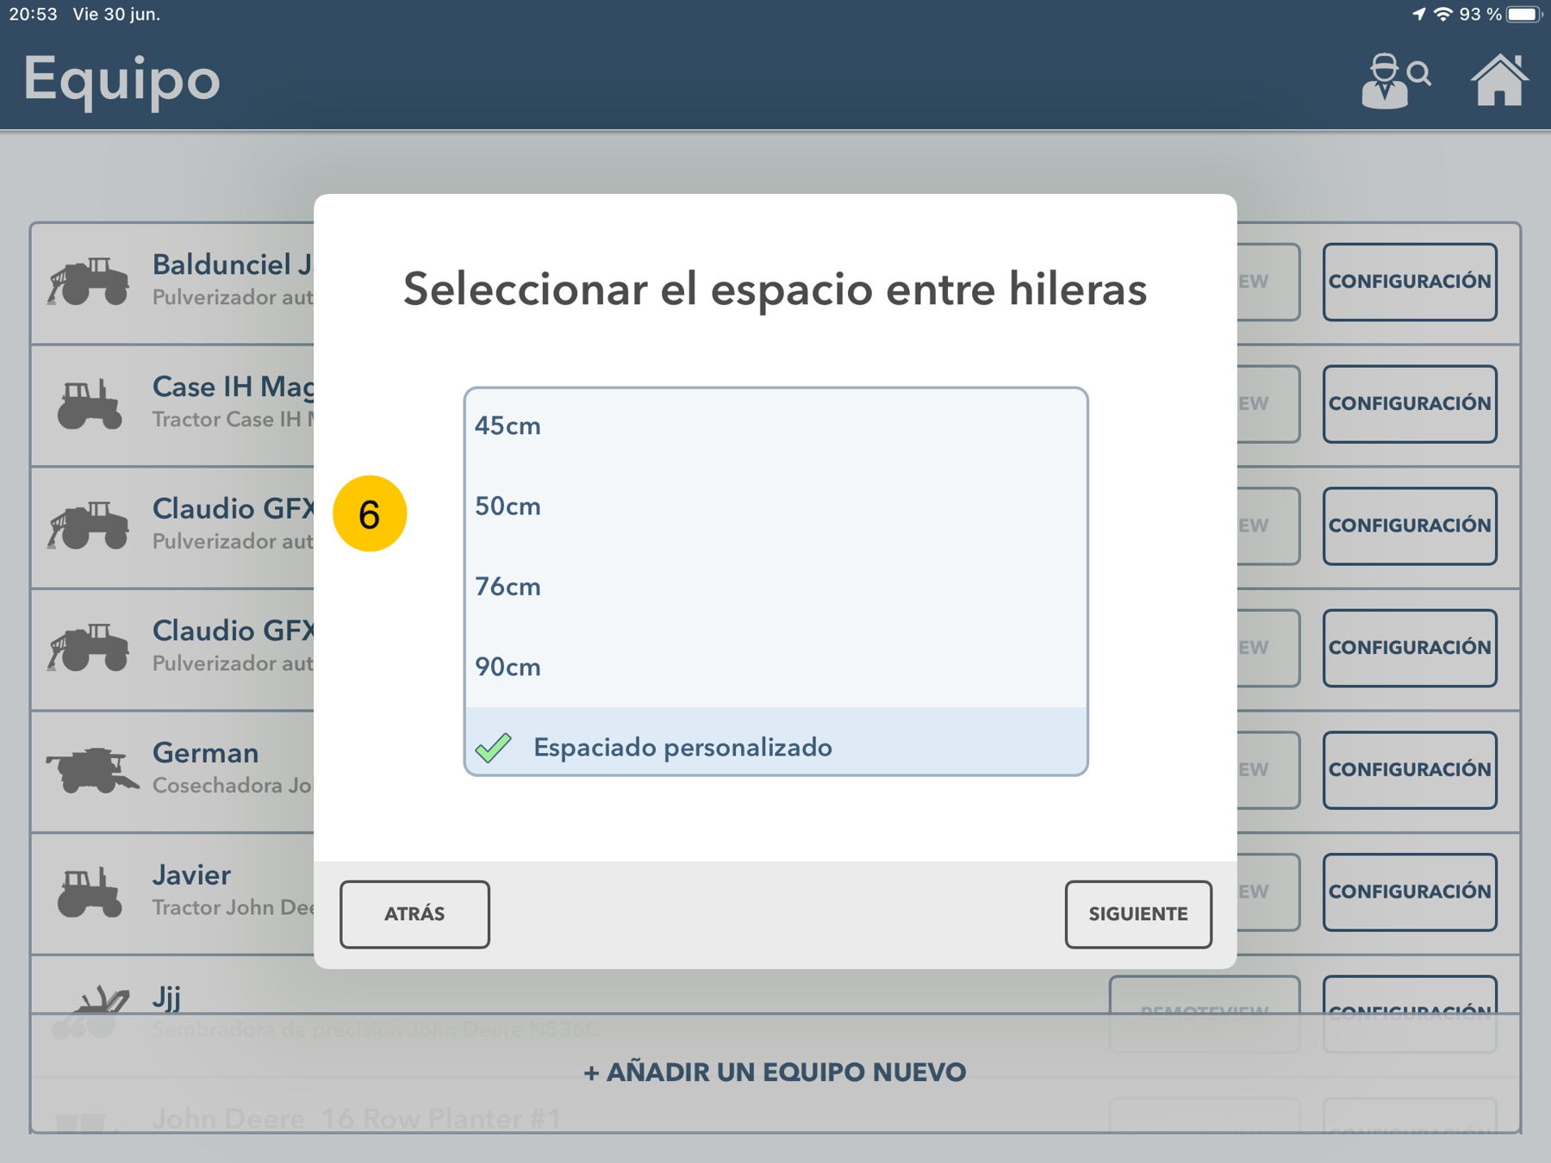This screenshot has height=1163, width=1551.
Task: Click the combine harvester icon beside German
Action: tap(90, 768)
